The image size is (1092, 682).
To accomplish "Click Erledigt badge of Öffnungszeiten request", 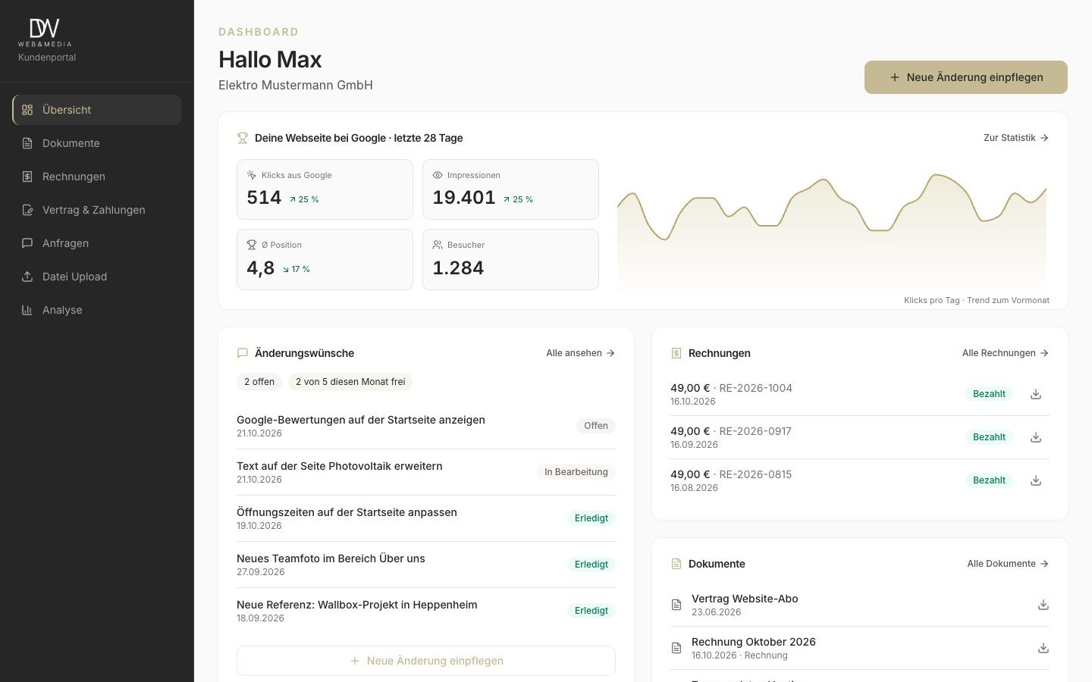I will click(591, 518).
